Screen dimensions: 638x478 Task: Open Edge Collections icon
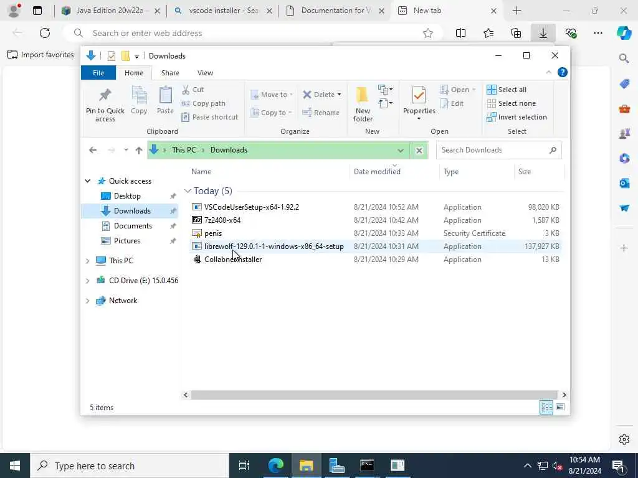[x=516, y=33]
